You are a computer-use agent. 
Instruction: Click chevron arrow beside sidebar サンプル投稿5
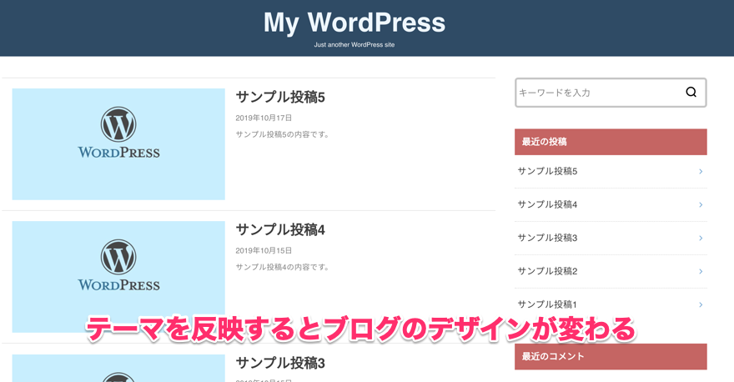tap(701, 171)
